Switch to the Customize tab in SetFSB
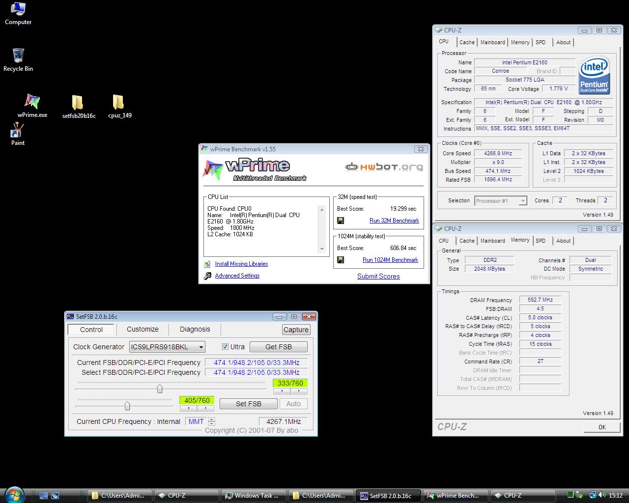 143,329
